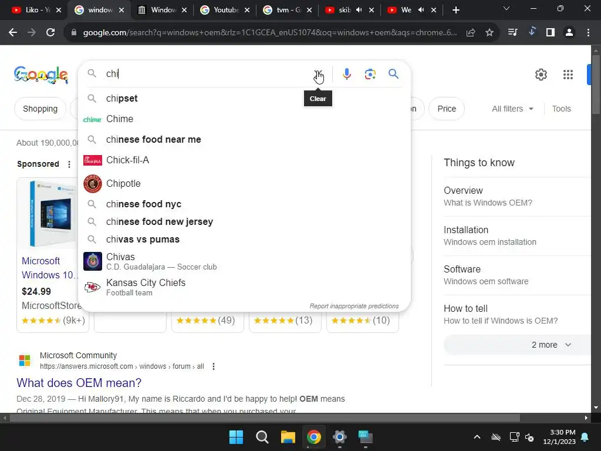This screenshot has width=601, height=451.
Task: Open the All filters dropdown
Action: [512, 109]
